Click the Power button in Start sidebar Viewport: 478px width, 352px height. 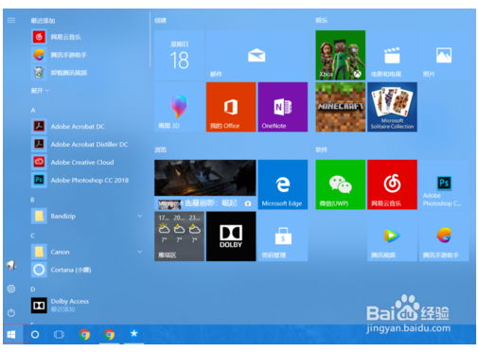tap(11, 312)
